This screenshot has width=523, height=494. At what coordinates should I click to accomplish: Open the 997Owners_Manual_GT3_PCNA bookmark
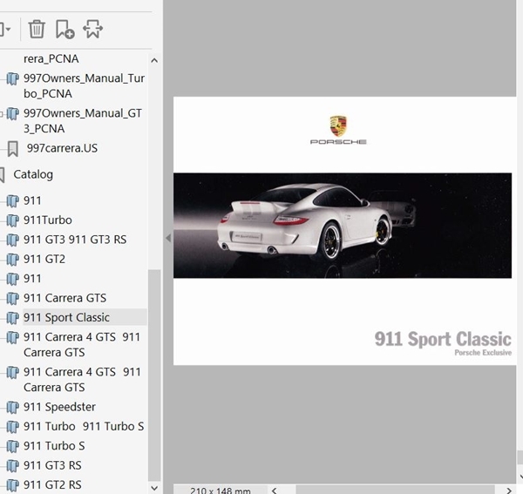tap(83, 120)
